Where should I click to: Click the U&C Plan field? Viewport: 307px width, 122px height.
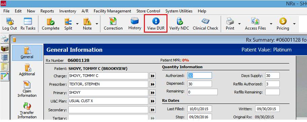tap(108, 101)
